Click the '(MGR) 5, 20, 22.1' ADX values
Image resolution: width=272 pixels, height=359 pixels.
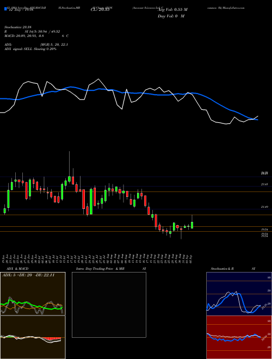tap(54, 45)
